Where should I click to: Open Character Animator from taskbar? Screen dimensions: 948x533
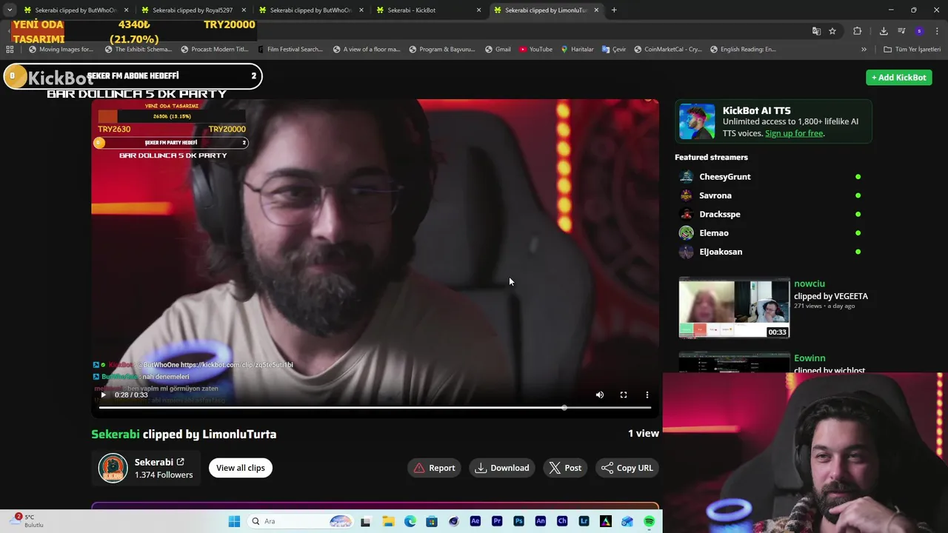(562, 521)
